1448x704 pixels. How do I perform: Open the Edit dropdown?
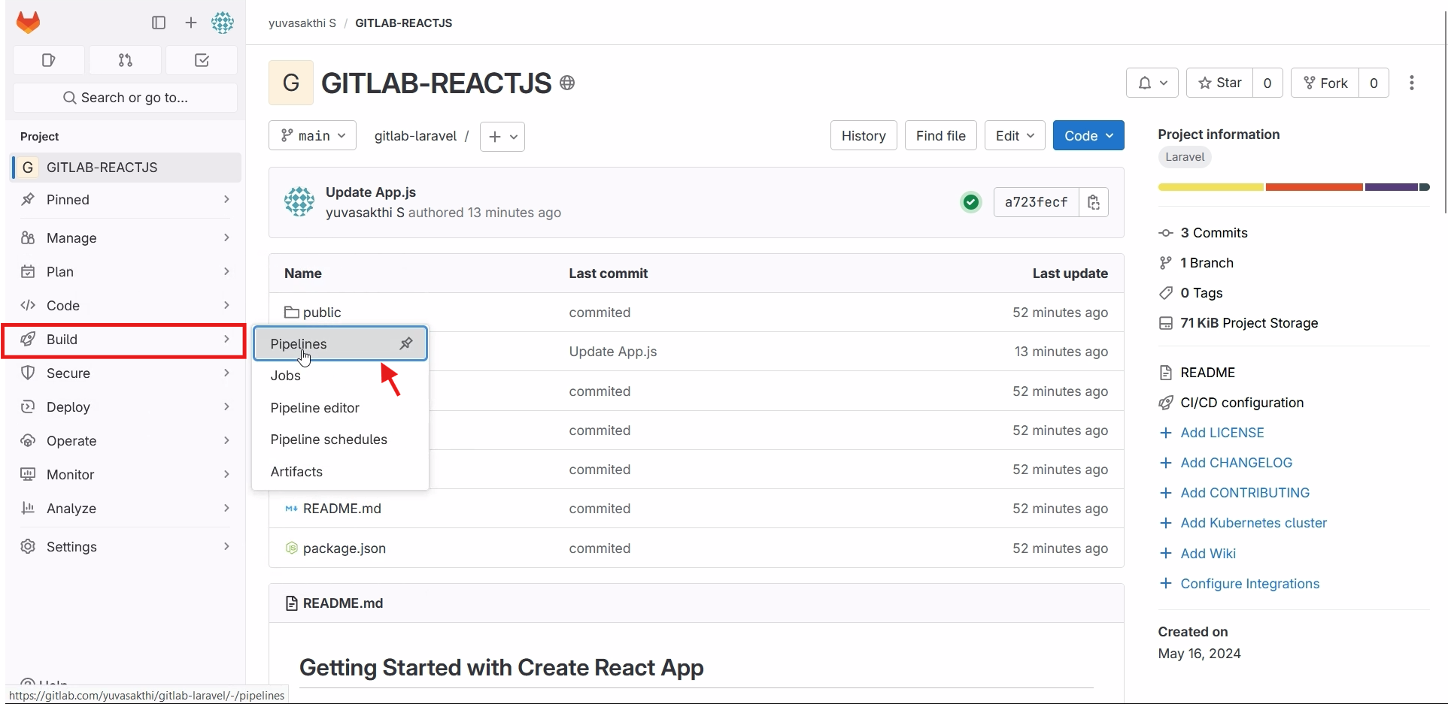point(1015,136)
